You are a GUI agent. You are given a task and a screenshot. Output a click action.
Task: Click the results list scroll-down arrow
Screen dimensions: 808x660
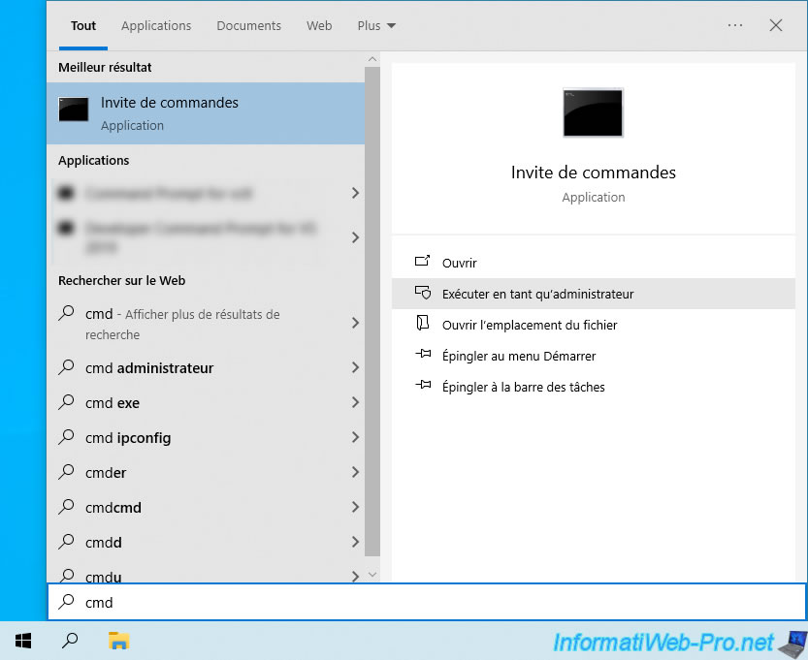(x=372, y=574)
